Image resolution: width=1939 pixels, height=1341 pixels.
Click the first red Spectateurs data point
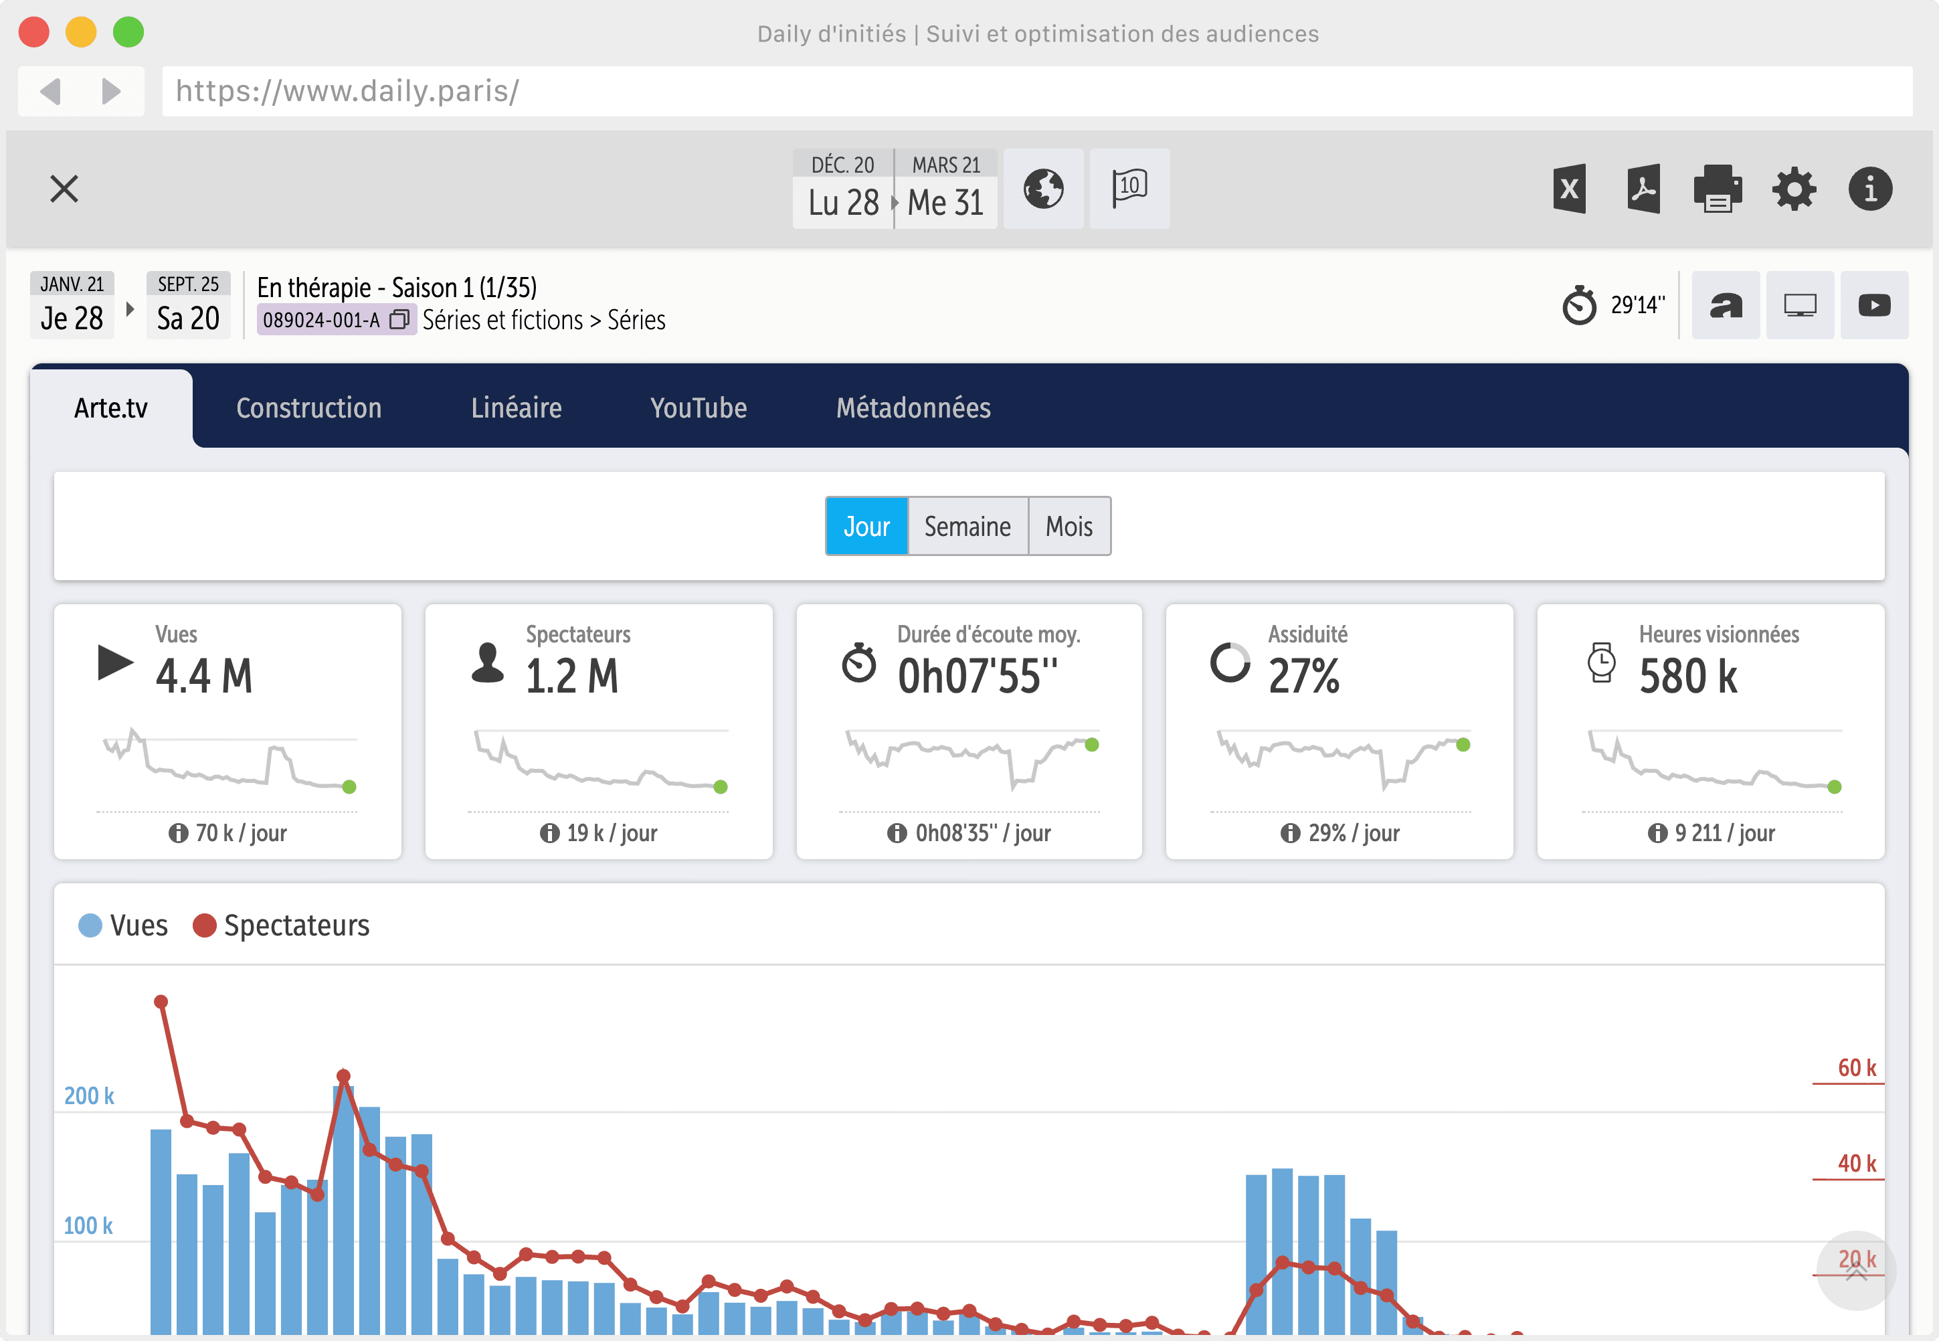click(161, 1002)
